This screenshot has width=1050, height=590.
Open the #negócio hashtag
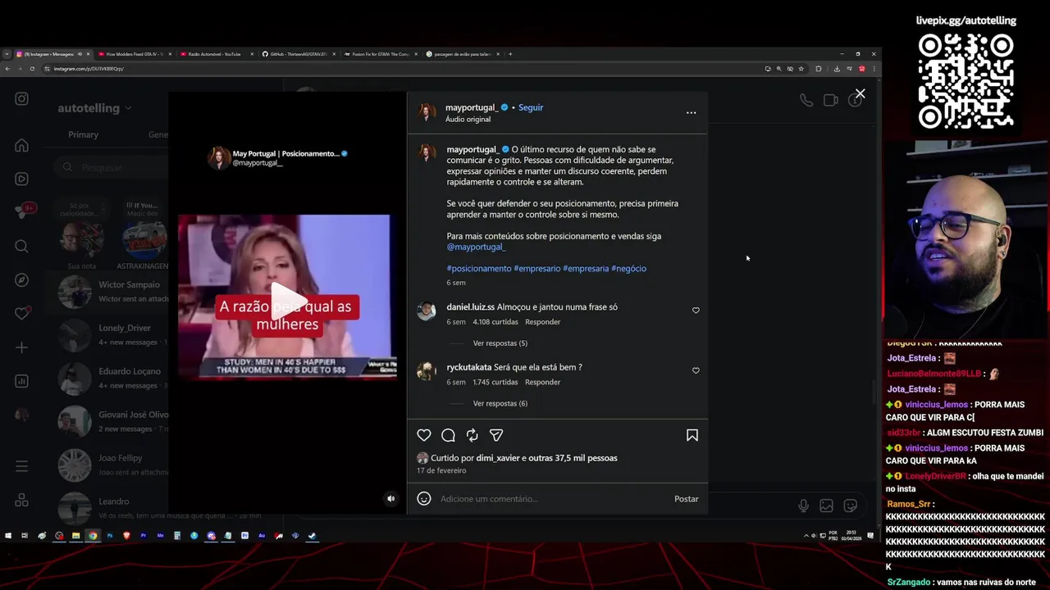628,269
